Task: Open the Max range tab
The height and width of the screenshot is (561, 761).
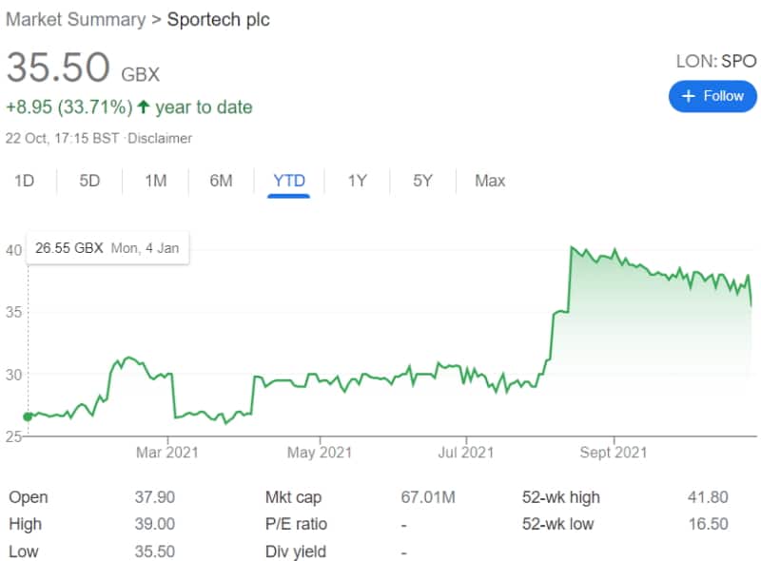Action: coord(490,181)
